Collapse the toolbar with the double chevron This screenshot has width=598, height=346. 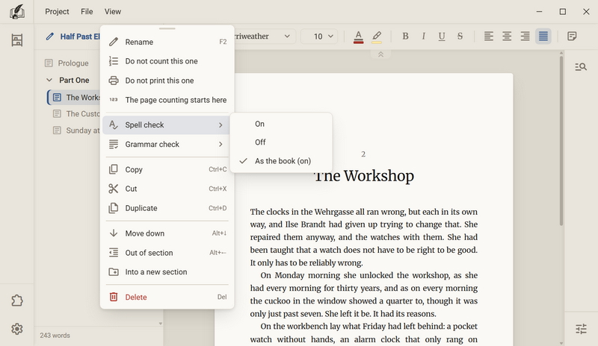coord(380,54)
